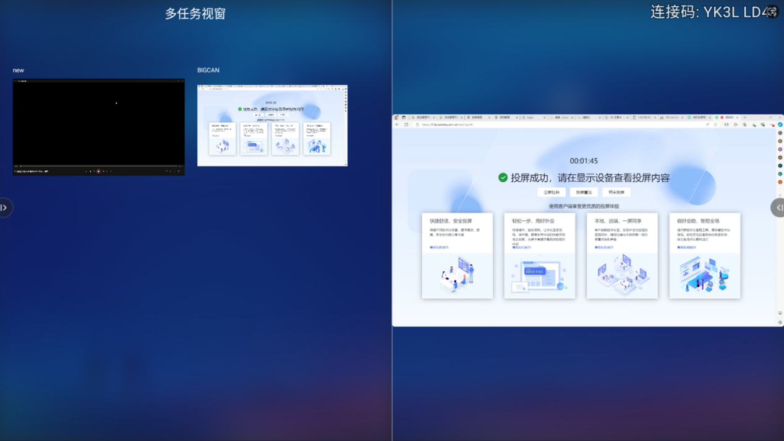The width and height of the screenshot is (784, 441).
Task: Click the 结束投屏 button
Action: [616, 192]
